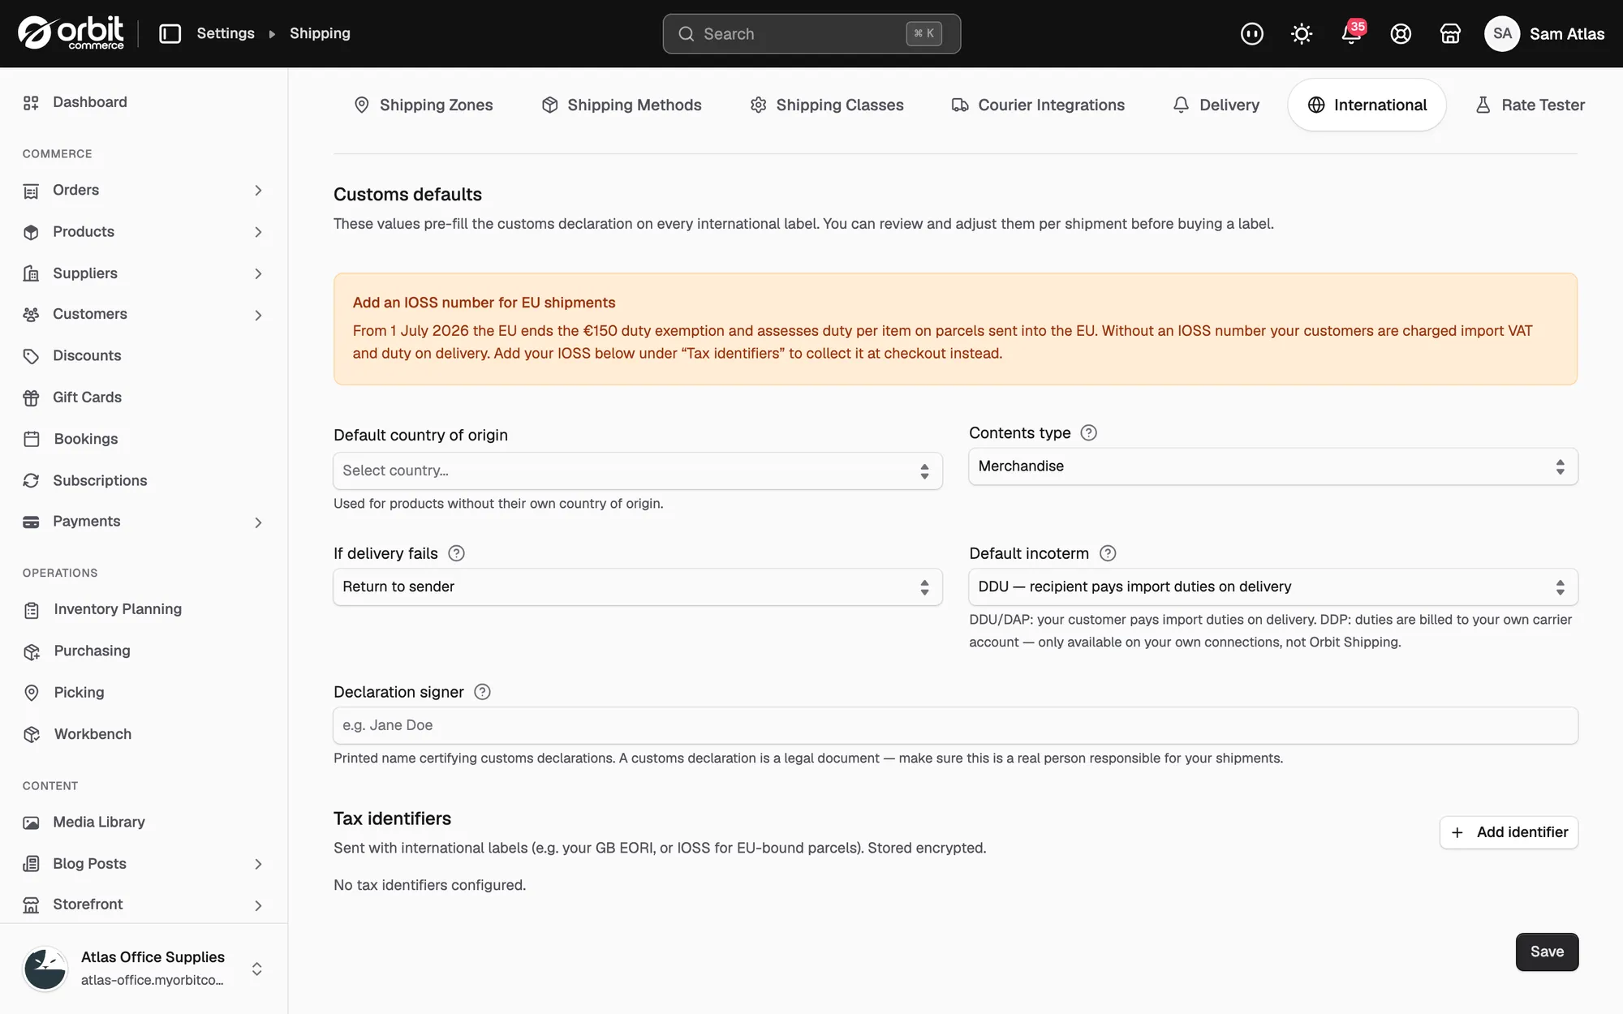
Task: Click the Save button
Action: 1547,952
